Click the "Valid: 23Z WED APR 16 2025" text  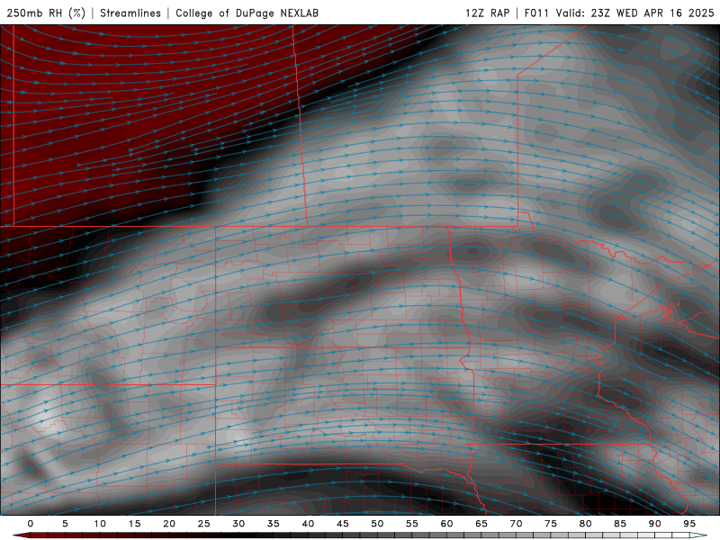tap(635, 13)
